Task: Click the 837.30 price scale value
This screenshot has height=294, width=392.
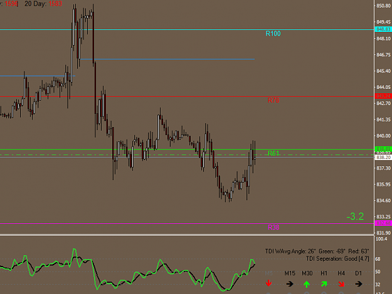Action: tap(383, 168)
